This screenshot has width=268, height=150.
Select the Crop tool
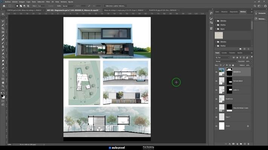[x=3, y=28]
